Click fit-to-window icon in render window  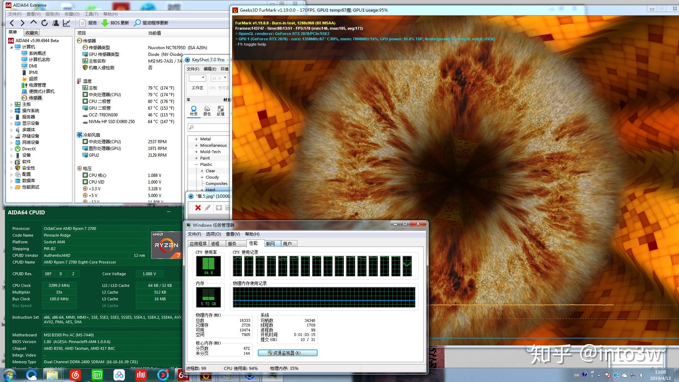coord(219,208)
